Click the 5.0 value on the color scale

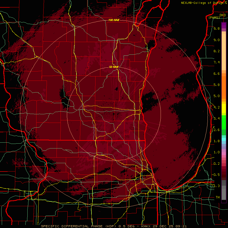[217, 96]
